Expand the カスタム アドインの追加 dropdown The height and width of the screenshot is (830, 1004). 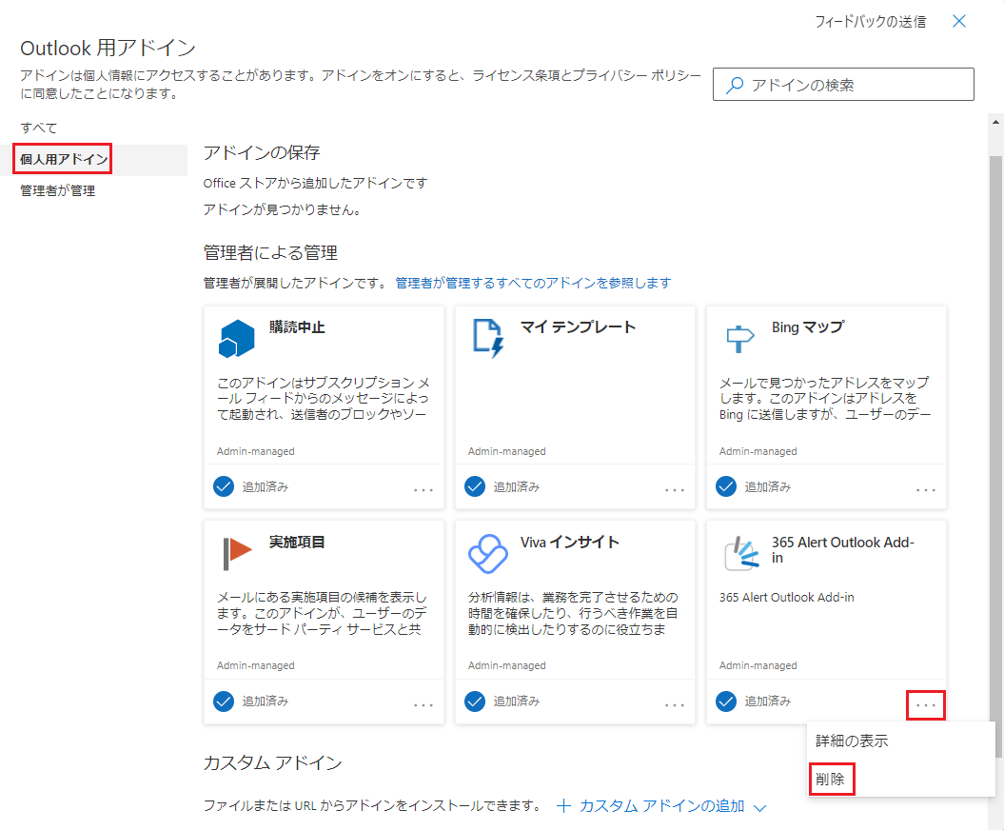point(759,807)
